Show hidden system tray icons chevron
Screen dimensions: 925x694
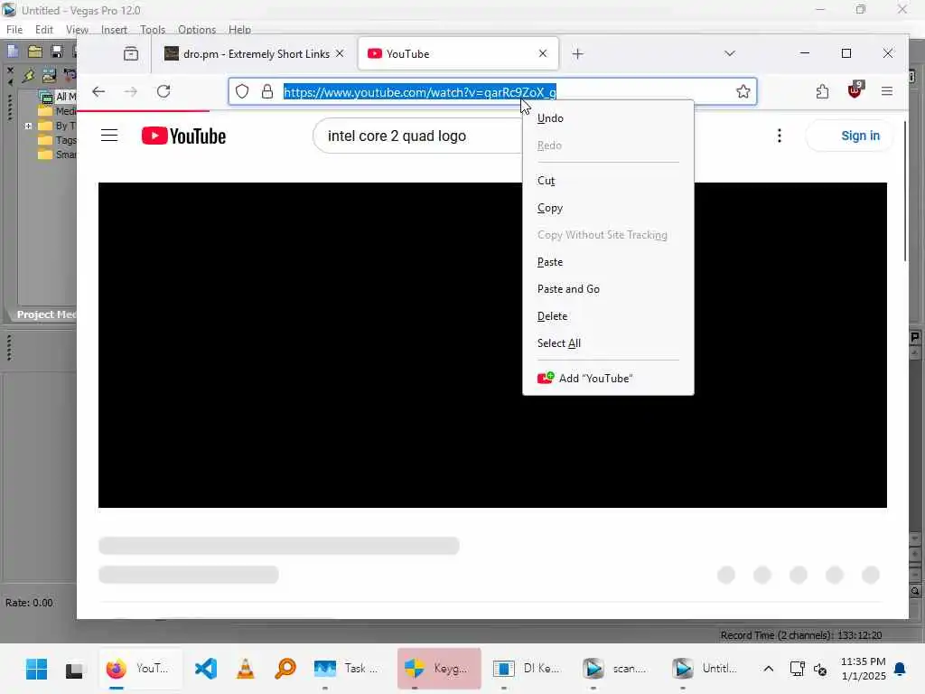768,669
